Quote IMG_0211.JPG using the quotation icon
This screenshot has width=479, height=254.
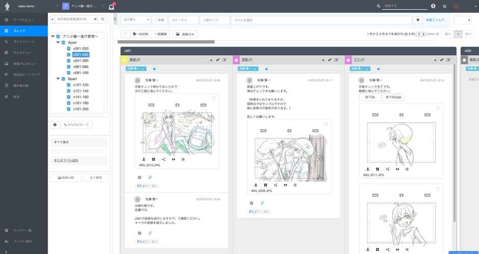pyautogui.click(x=397, y=169)
